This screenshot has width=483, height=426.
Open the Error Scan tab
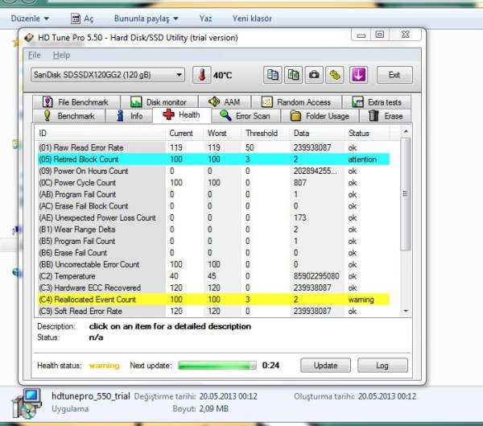click(x=246, y=116)
